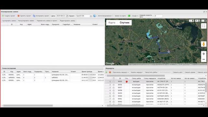The height and width of the screenshot is (117, 208).
Task: Click the date input field
Action: pos(61,16)
